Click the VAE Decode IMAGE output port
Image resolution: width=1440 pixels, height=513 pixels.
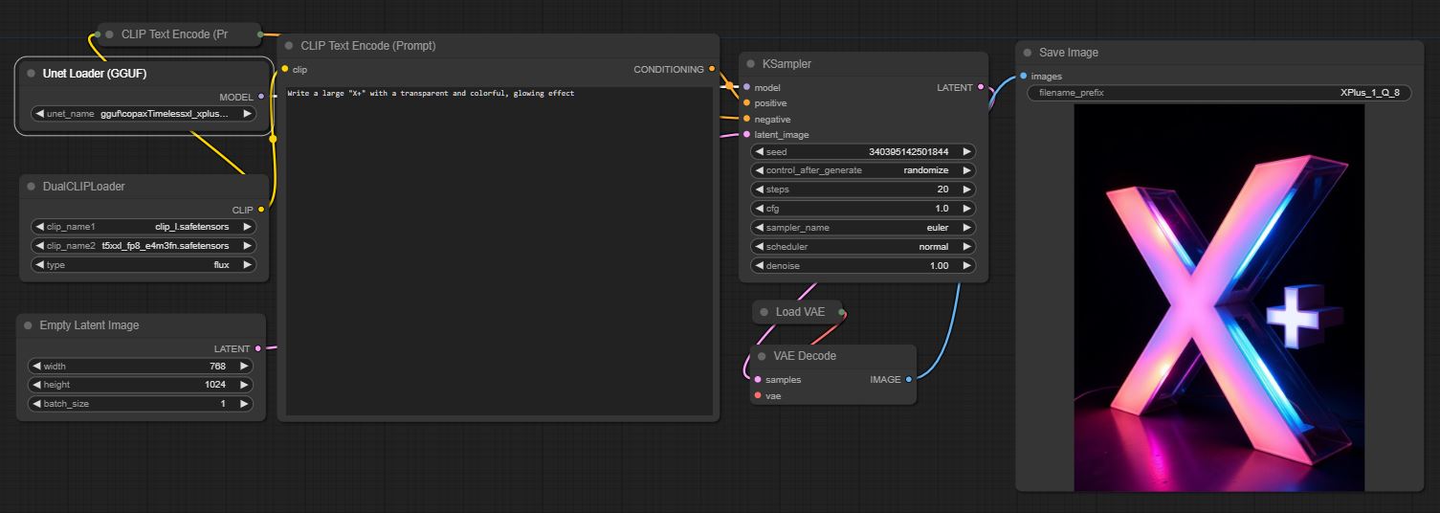click(x=908, y=379)
